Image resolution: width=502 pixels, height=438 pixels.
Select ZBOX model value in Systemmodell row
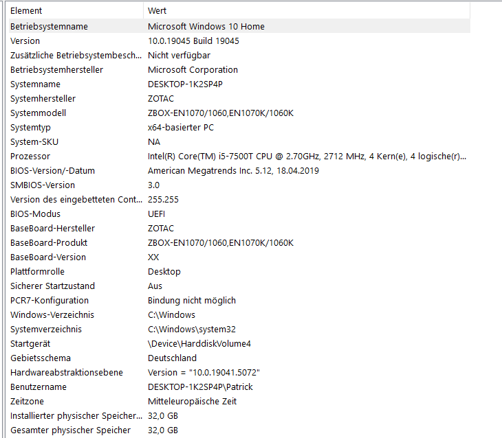click(x=221, y=113)
